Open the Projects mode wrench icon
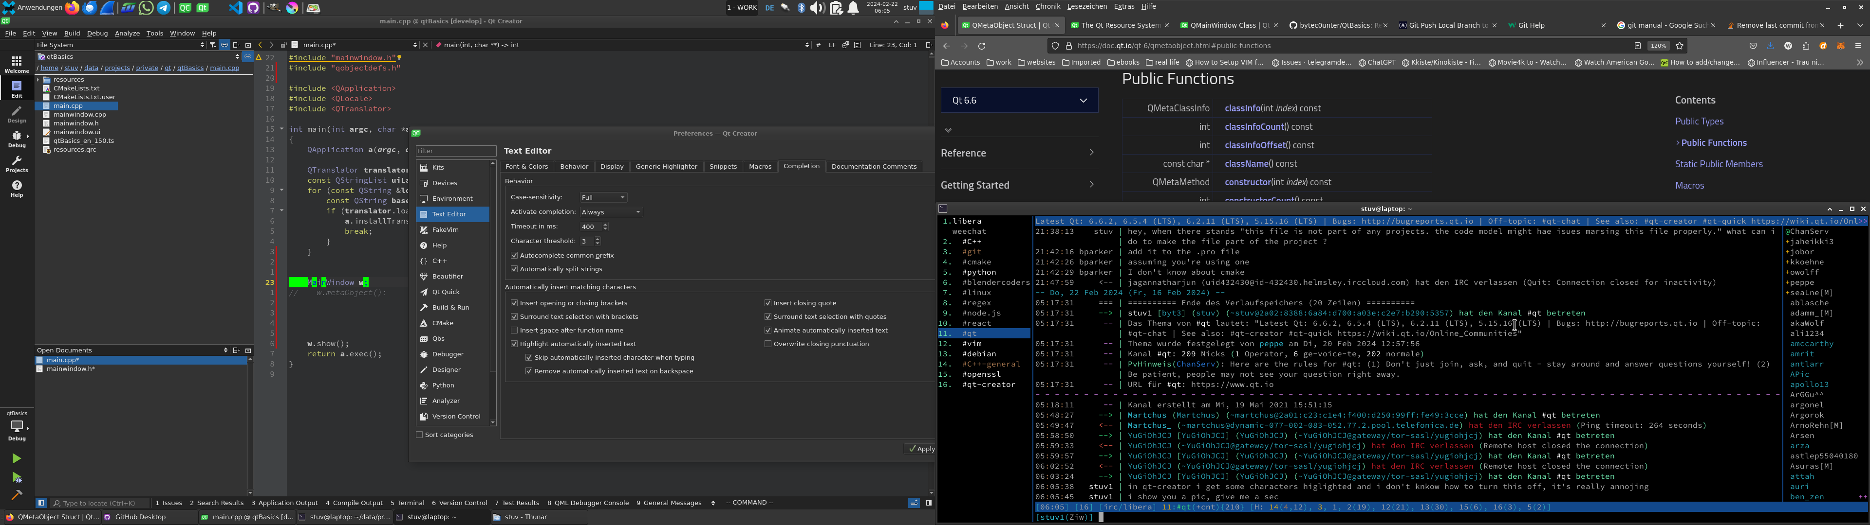The height and width of the screenshot is (525, 1870). click(x=17, y=164)
